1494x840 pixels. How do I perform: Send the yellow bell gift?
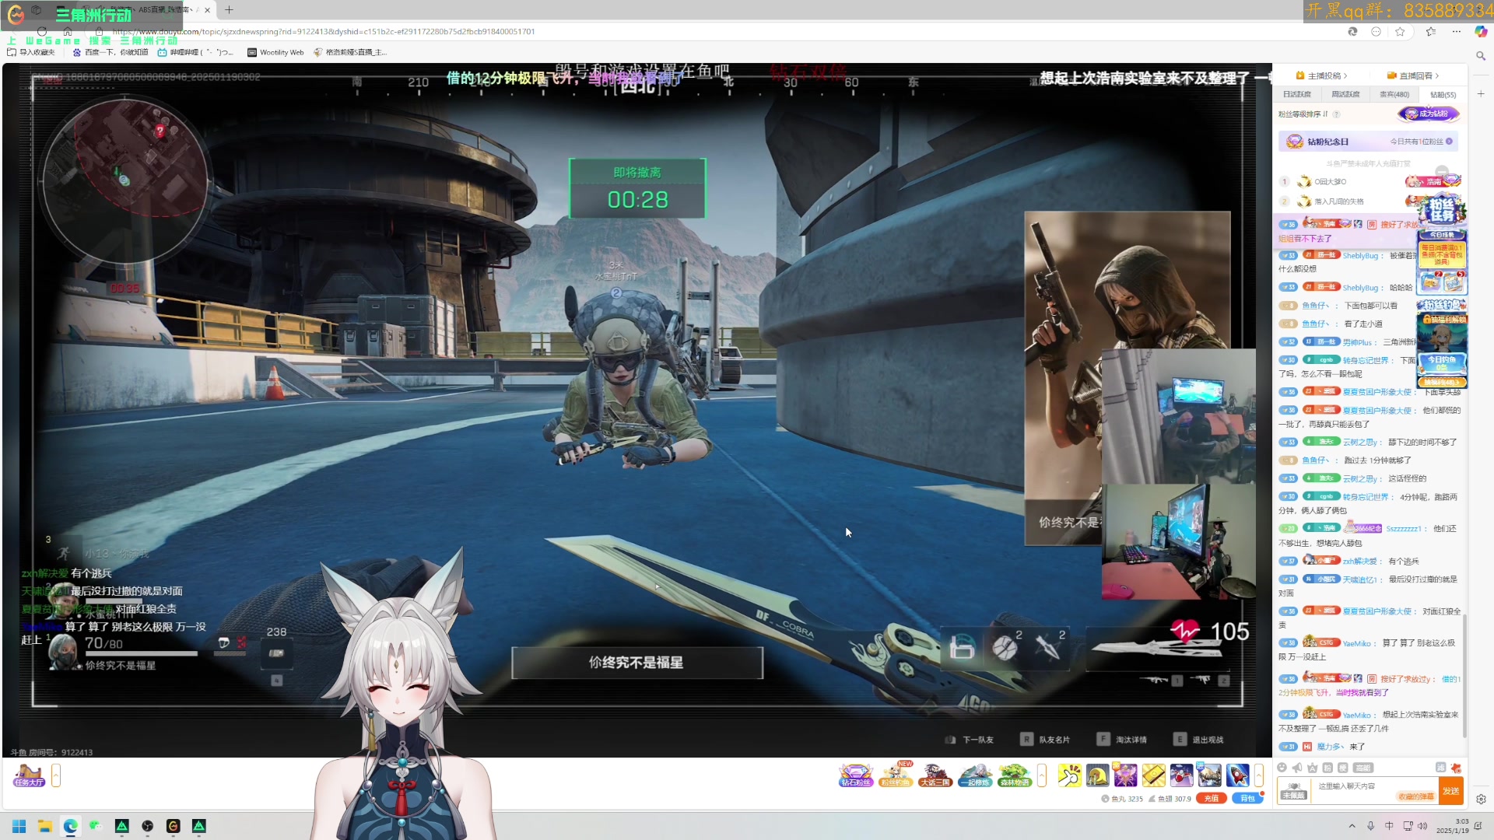1097,775
